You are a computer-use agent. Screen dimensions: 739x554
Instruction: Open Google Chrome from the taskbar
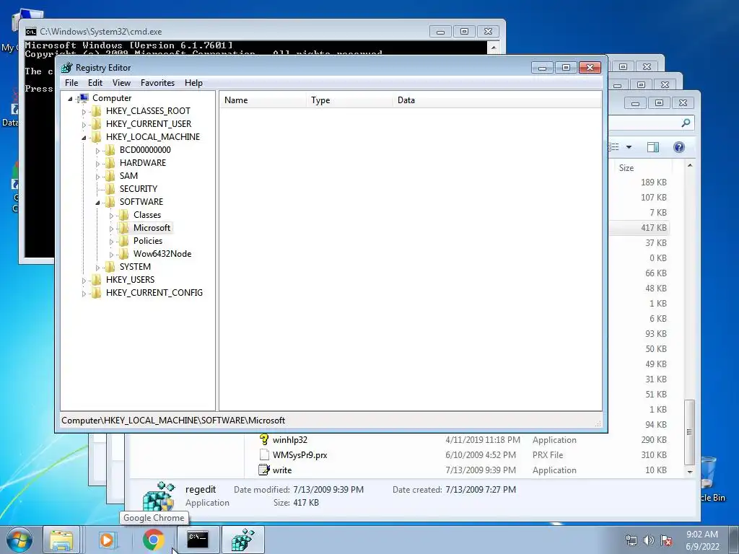point(153,540)
